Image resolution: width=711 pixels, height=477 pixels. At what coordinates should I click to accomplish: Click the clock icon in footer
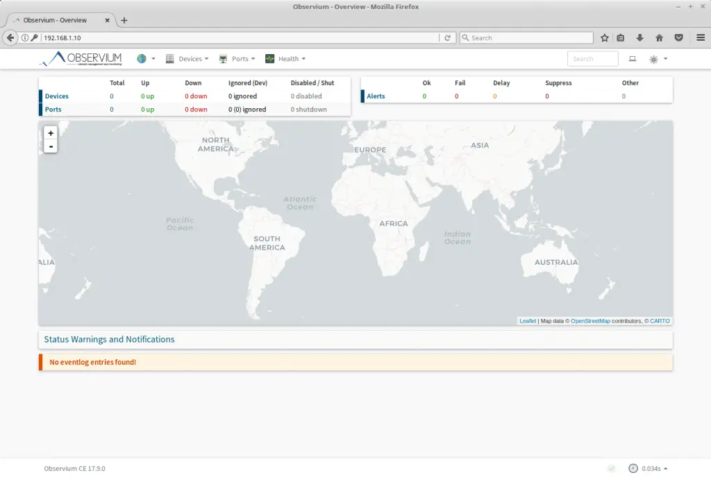click(x=633, y=469)
